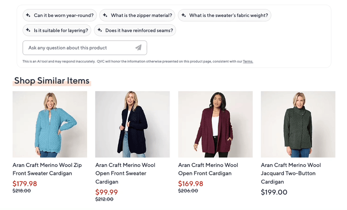
Task: Click the navy open front cardigan photo
Action: pos(132,124)
